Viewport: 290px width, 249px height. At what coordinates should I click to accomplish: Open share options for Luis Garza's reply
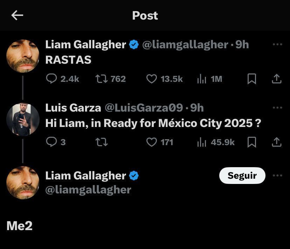(x=277, y=142)
